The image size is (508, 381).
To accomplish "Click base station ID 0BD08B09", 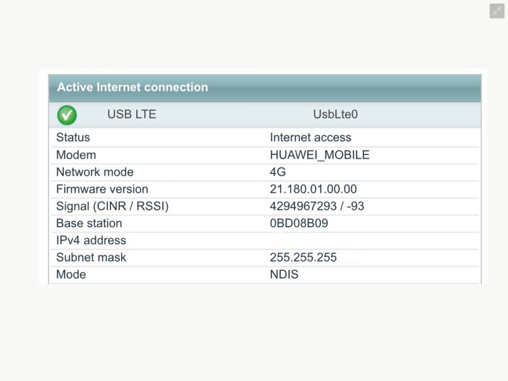I will pyautogui.click(x=299, y=223).
